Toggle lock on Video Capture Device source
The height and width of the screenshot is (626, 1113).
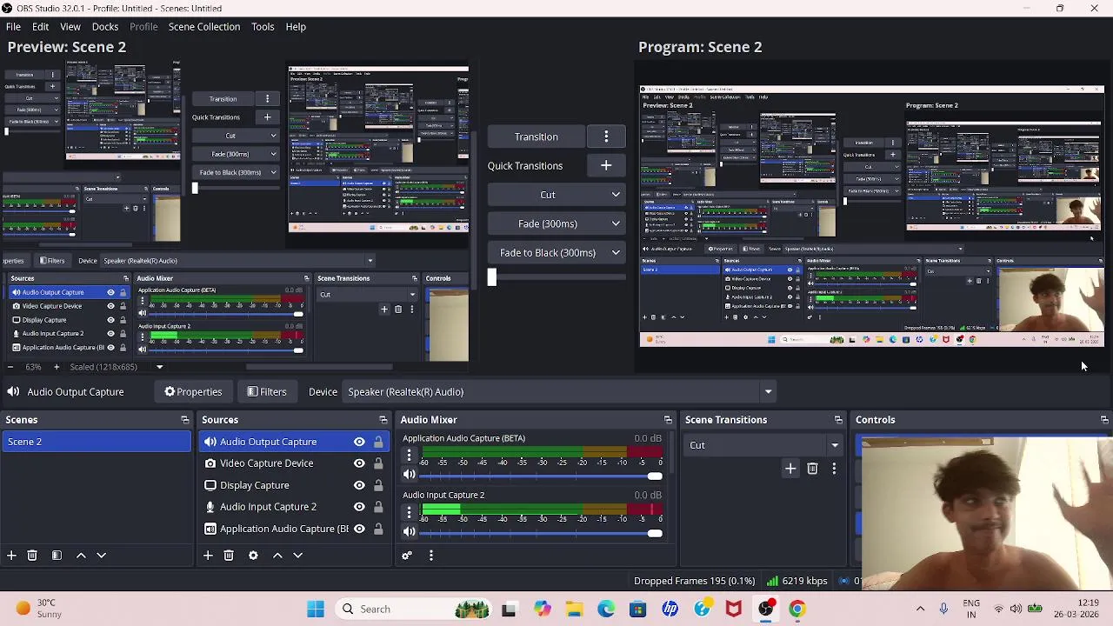[378, 463]
